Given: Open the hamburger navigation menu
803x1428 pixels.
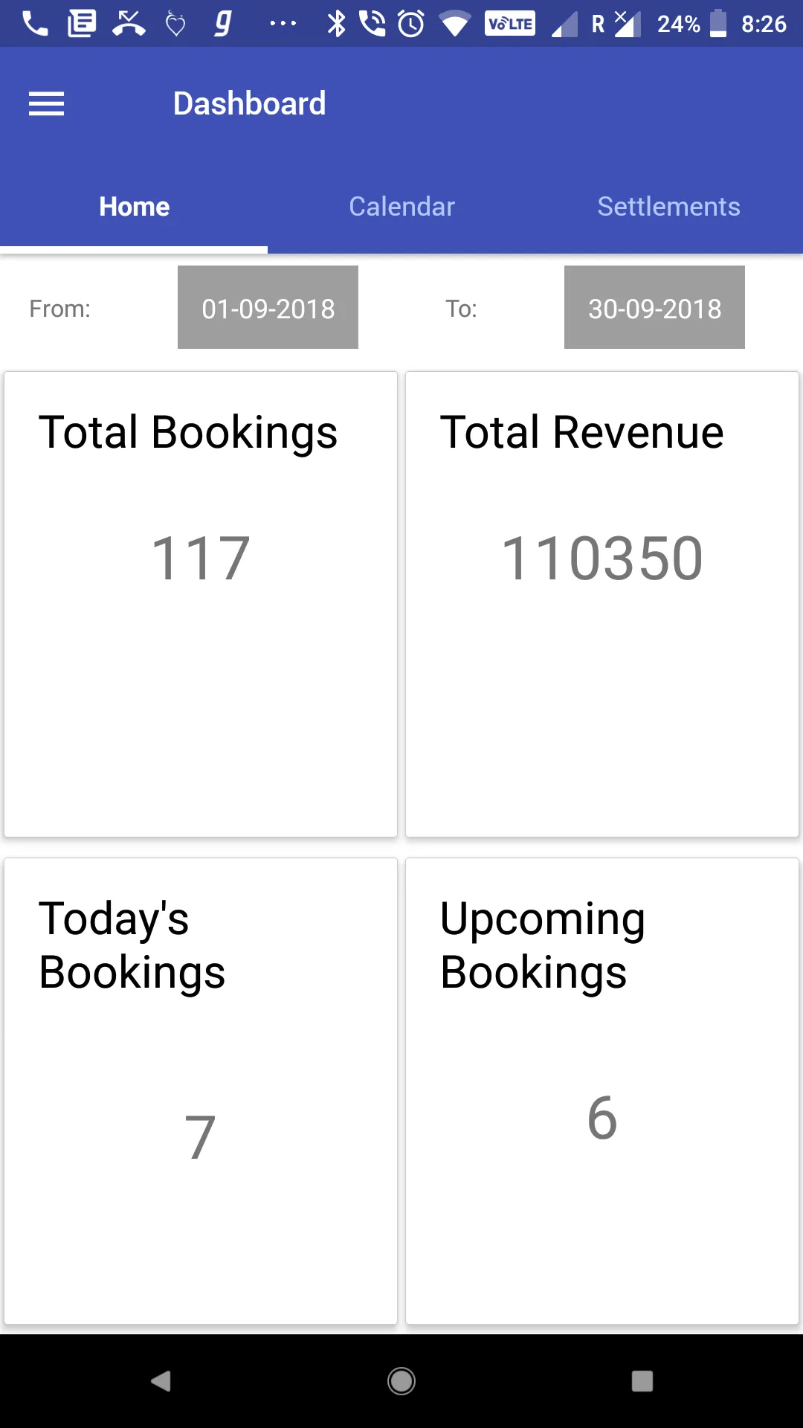Looking at the screenshot, I should (x=46, y=103).
